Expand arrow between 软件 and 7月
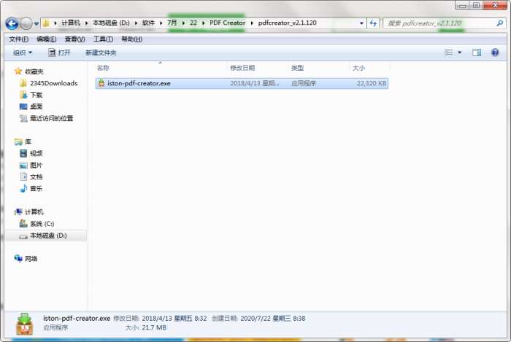Viewport: 511px width, 342px height. (161, 23)
